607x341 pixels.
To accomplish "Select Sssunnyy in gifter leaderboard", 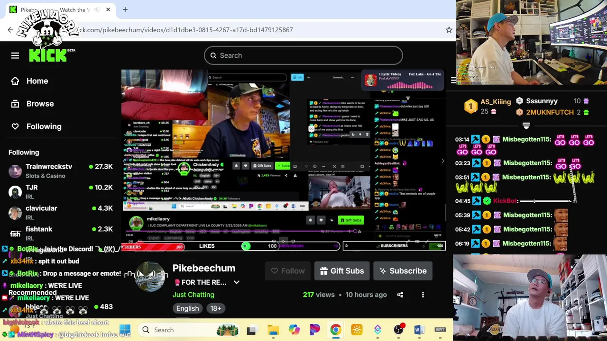I will pyautogui.click(x=542, y=101).
